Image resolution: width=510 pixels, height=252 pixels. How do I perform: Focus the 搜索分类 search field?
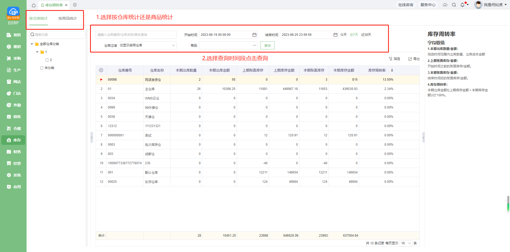[x=57, y=35]
